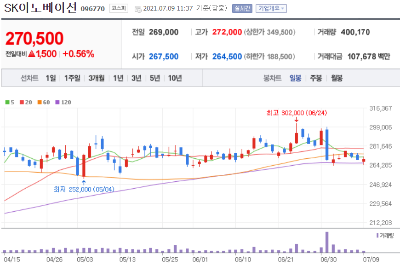Click the opening price 267,500
Screen dimensions: 400x266
[164, 57]
